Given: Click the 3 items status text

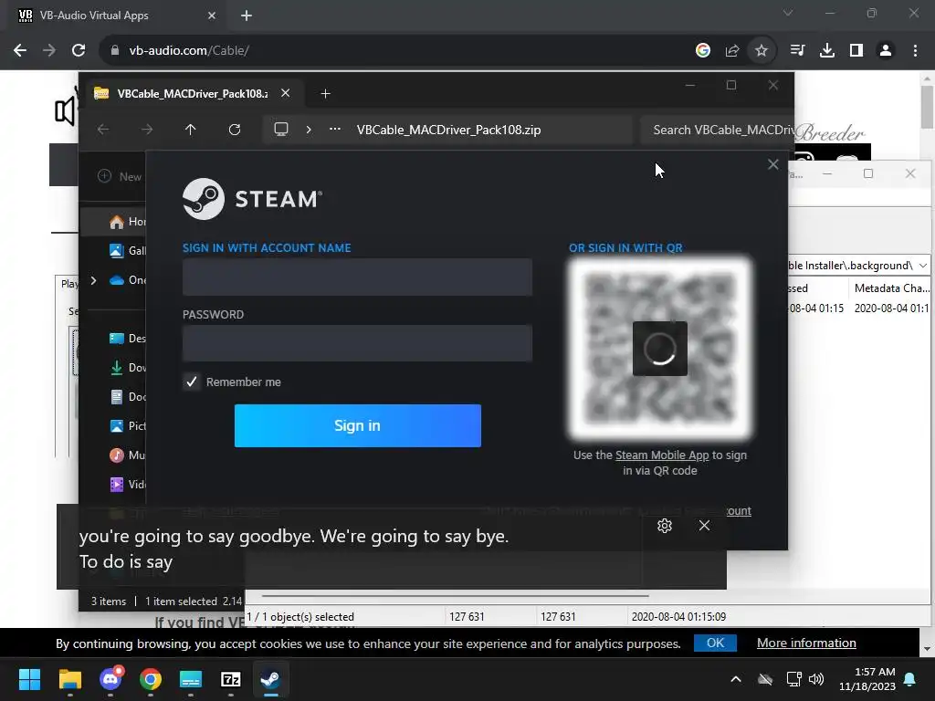Looking at the screenshot, I should point(109,602).
